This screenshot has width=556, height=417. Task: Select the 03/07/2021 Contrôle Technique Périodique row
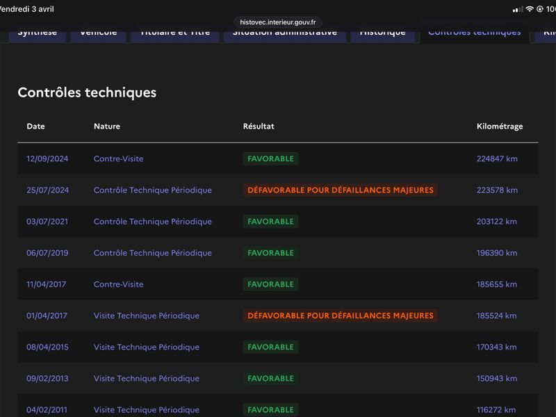pos(277,221)
